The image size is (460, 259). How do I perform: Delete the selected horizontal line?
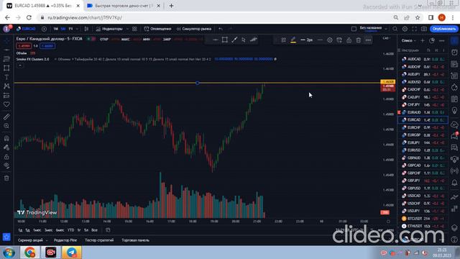359,40
